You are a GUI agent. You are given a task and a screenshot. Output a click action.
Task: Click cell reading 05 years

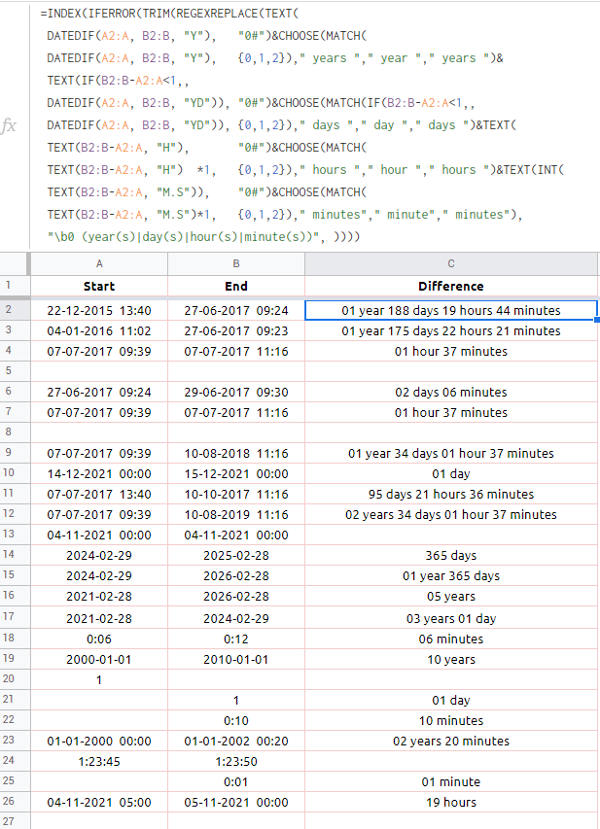(451, 597)
